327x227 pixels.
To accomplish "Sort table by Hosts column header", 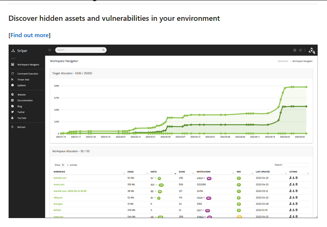I will pos(153,172).
